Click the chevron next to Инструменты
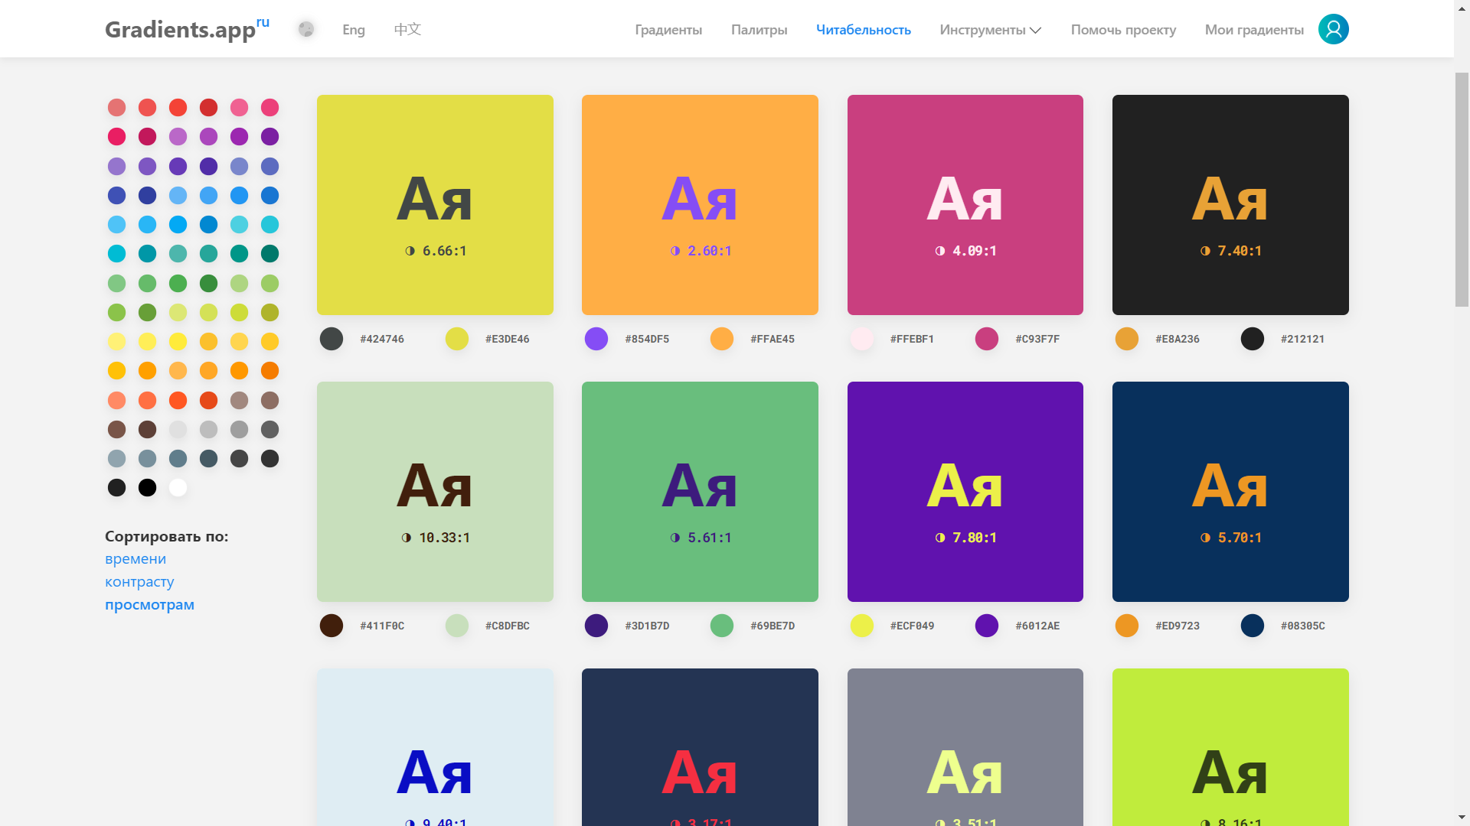 1036,31
